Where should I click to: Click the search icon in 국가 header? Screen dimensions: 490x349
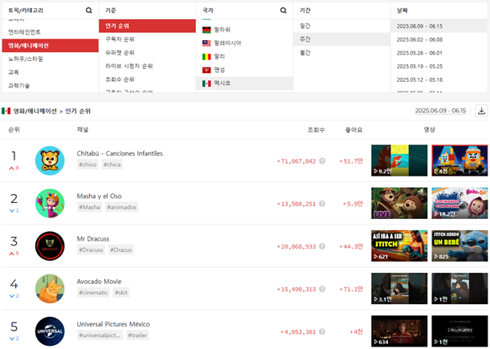(283, 10)
